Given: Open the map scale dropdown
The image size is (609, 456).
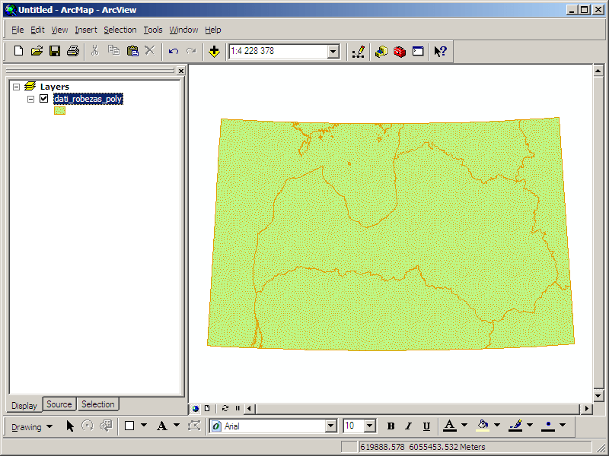Looking at the screenshot, I should [x=333, y=51].
